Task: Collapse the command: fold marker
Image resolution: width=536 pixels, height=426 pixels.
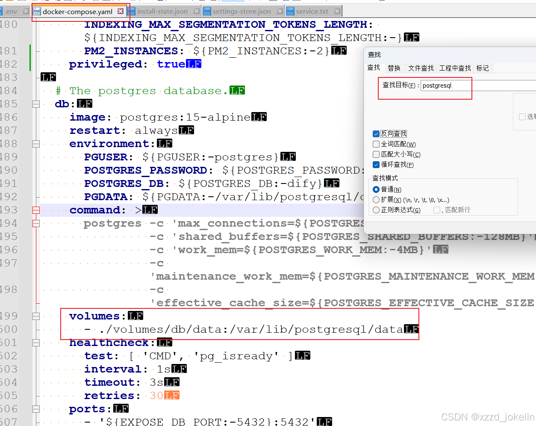Action: (36, 210)
